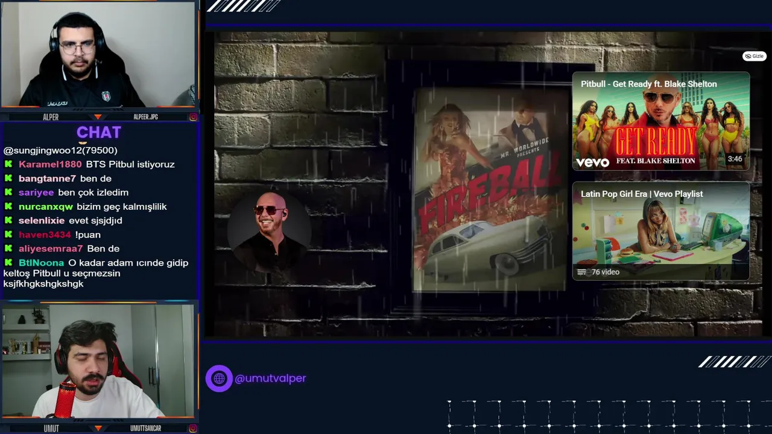Click username aliyesemraa7 in chat

coord(51,248)
